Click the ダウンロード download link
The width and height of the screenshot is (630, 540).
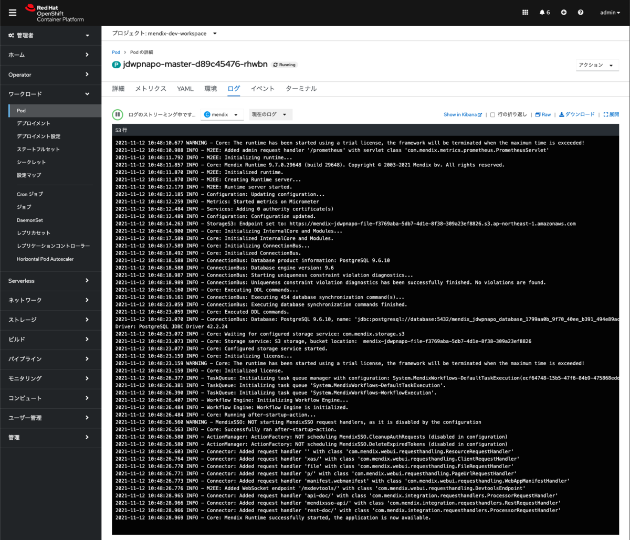point(577,114)
